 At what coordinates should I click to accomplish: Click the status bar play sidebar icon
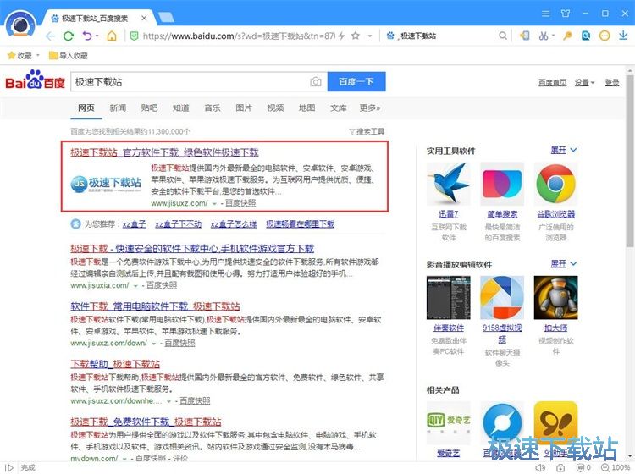[x=9, y=467]
